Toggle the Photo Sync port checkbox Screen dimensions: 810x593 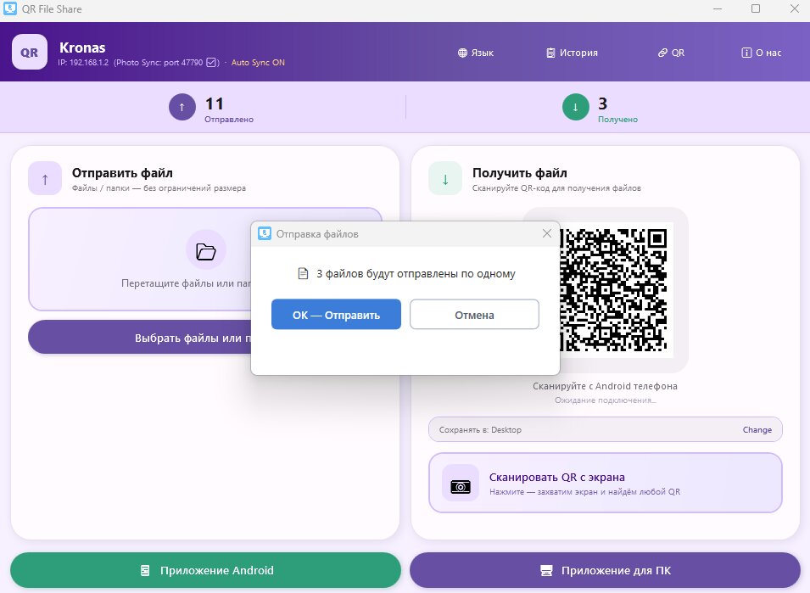click(x=211, y=63)
